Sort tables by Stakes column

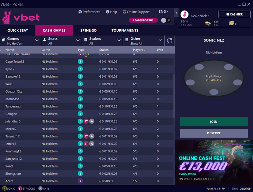click(x=104, y=50)
